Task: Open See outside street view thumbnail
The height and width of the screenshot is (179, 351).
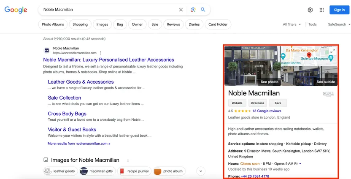Action: pos(309,76)
